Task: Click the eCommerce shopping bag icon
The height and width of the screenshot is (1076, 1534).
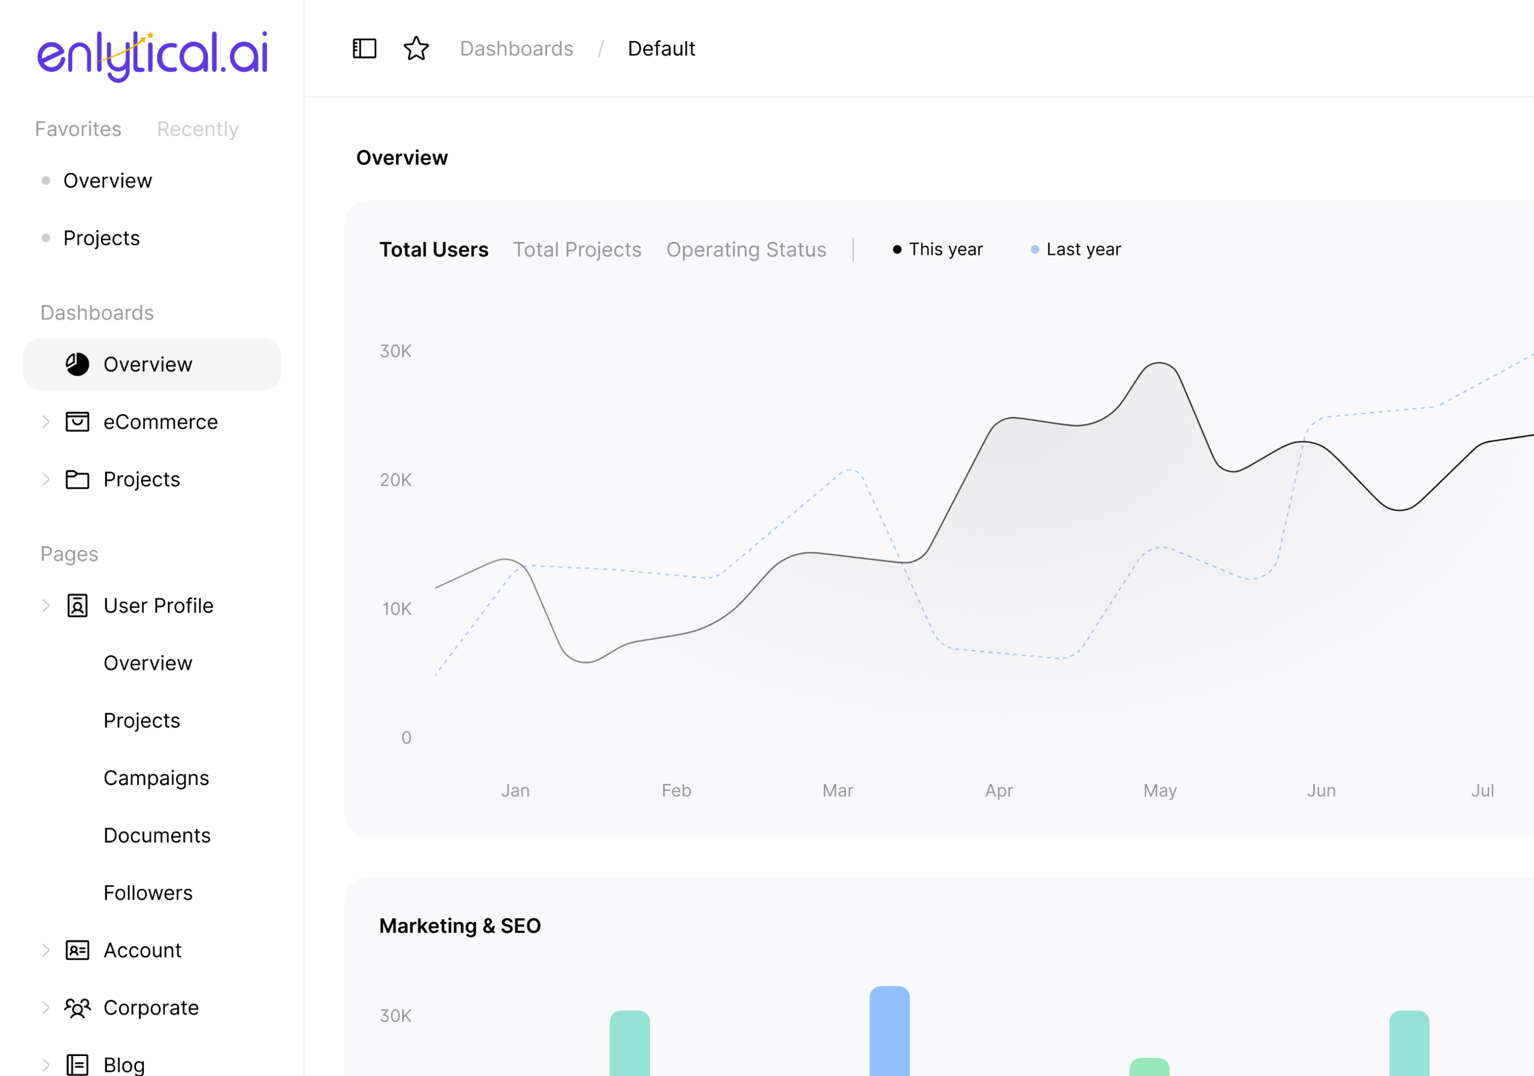Action: tap(77, 422)
